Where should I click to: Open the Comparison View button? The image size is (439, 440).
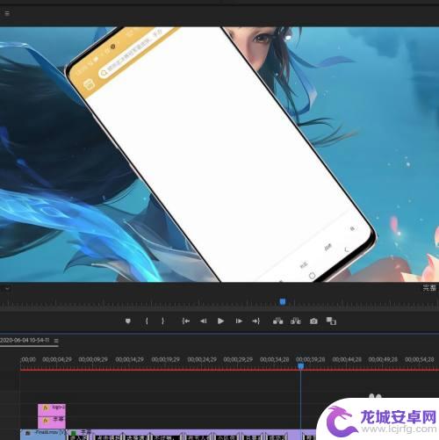(331, 321)
